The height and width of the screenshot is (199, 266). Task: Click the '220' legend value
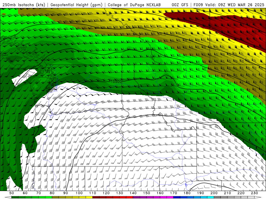[x=241, y=193]
